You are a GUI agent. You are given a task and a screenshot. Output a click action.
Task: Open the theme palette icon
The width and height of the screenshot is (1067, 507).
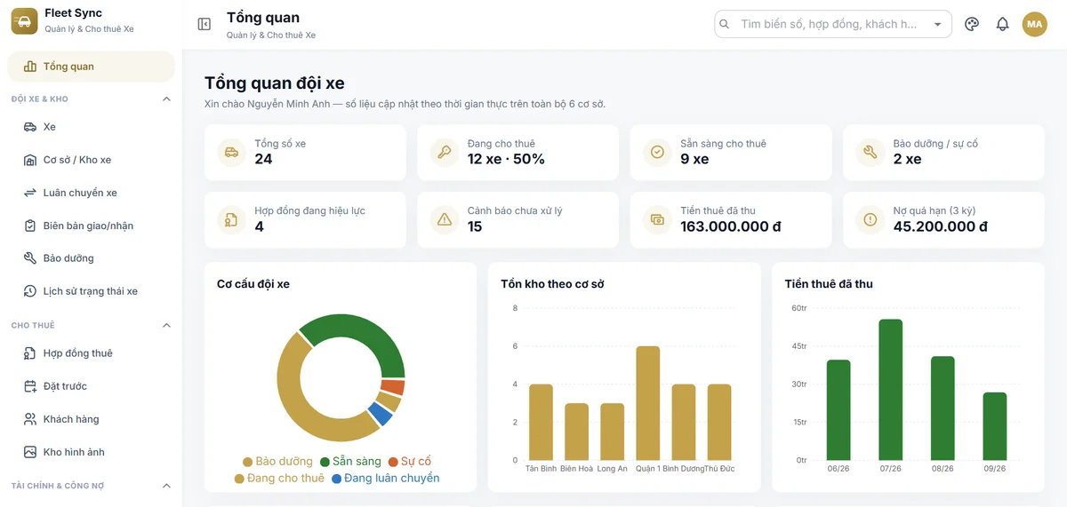(x=972, y=24)
